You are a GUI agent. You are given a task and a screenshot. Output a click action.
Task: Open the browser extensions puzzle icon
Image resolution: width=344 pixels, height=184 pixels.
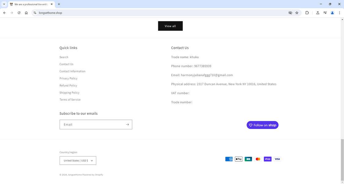pos(307,13)
